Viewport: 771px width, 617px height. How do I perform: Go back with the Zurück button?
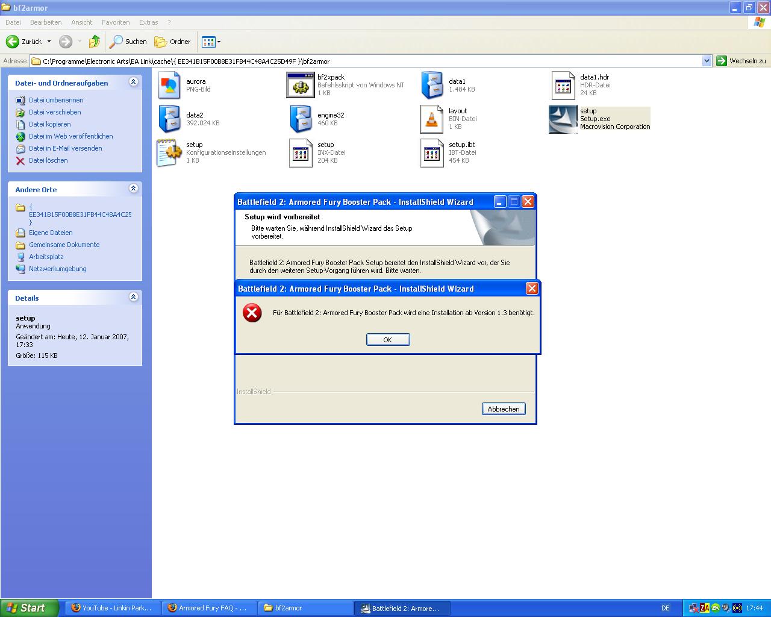pyautogui.click(x=24, y=42)
